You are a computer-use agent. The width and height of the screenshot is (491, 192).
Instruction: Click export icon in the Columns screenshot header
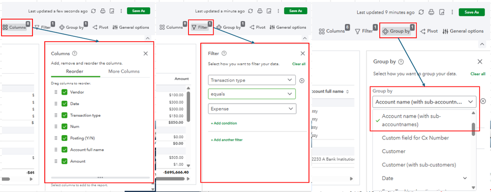pos(112,11)
